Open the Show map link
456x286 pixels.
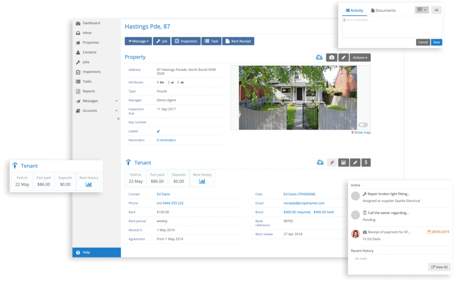point(361,132)
